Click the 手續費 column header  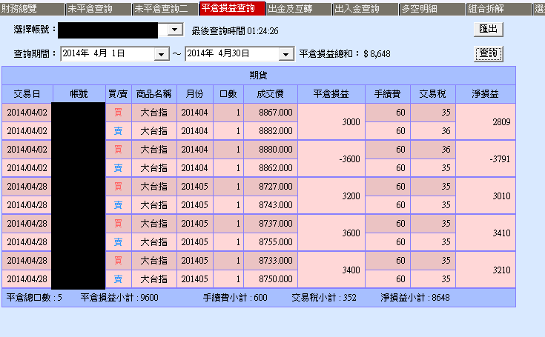(388, 94)
